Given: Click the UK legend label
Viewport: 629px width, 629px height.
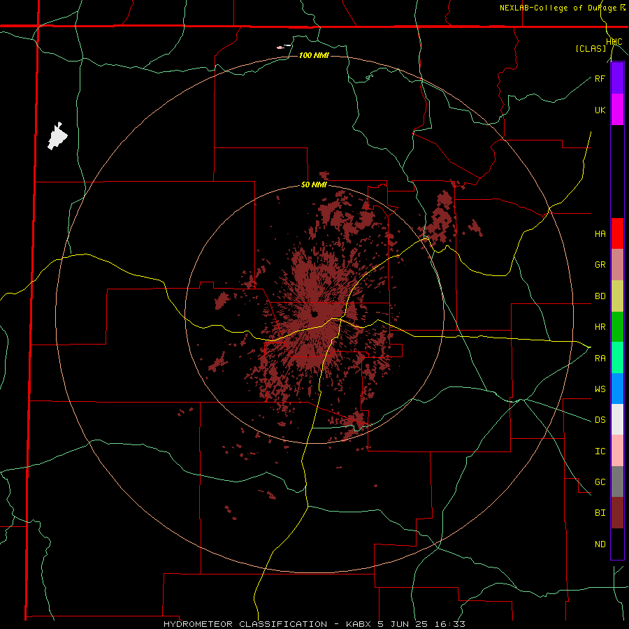Looking at the screenshot, I should click(x=600, y=110).
